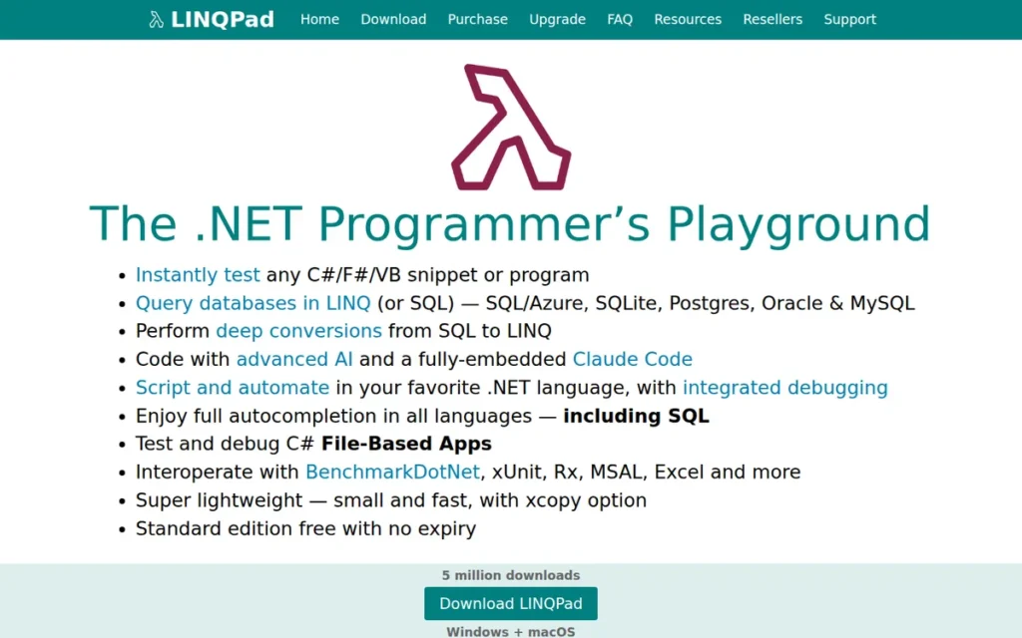Open the 'integrated debugging' link
This screenshot has width=1022, height=638.
[784, 388]
